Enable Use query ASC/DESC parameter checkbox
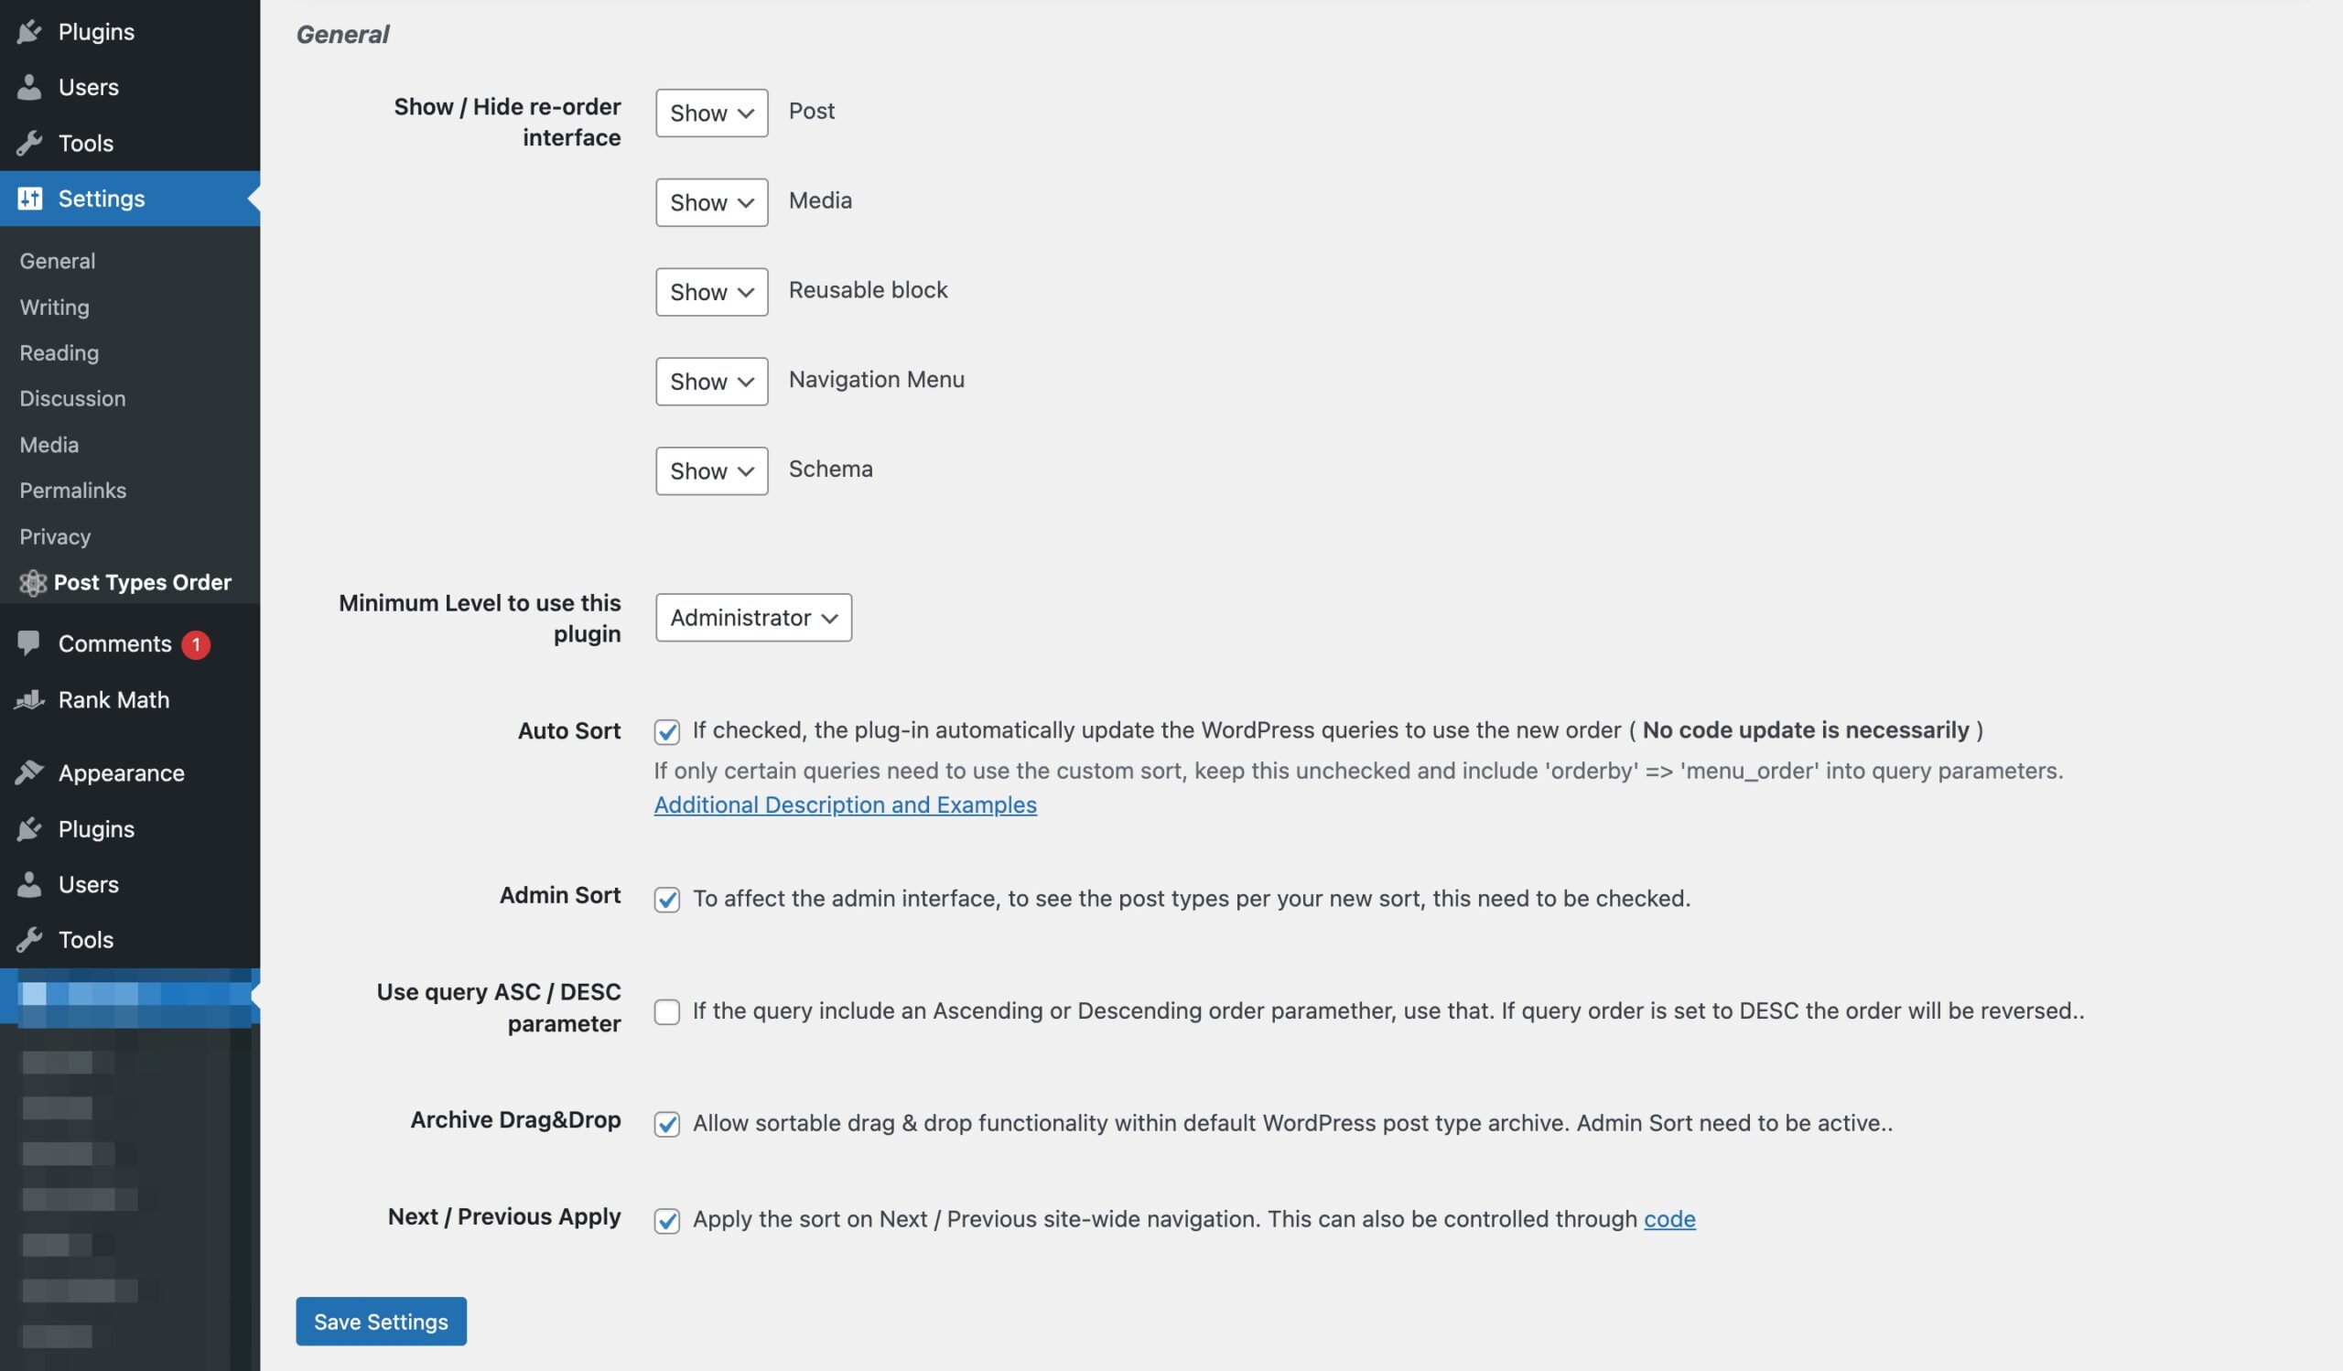 click(665, 1010)
